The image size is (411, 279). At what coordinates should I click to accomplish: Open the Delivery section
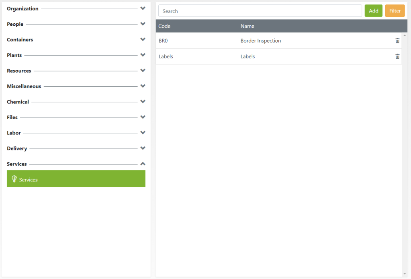[x=143, y=148]
